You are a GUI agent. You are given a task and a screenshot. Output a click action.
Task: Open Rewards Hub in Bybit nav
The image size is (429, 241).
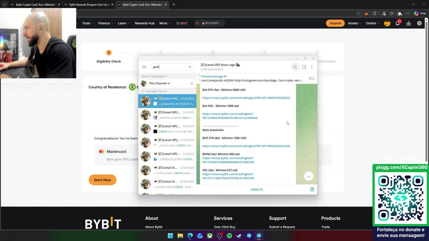coord(144,23)
